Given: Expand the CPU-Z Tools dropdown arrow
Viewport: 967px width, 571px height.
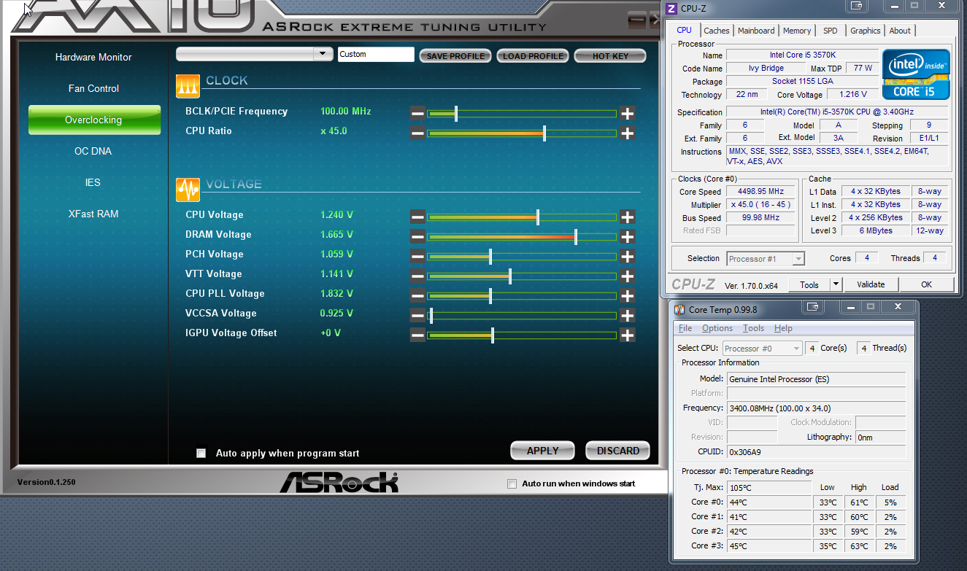Looking at the screenshot, I should coord(836,284).
